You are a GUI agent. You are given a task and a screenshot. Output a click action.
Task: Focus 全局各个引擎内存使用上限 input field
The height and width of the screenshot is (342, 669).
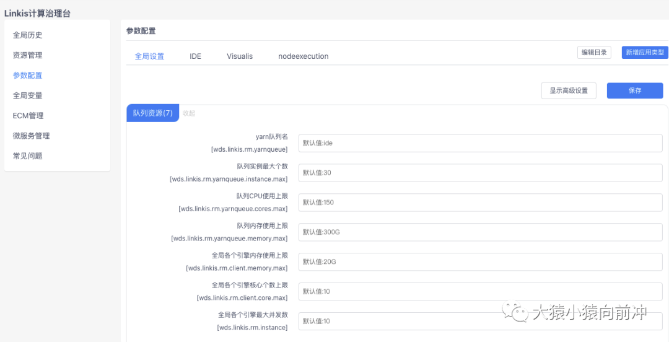[x=481, y=261]
